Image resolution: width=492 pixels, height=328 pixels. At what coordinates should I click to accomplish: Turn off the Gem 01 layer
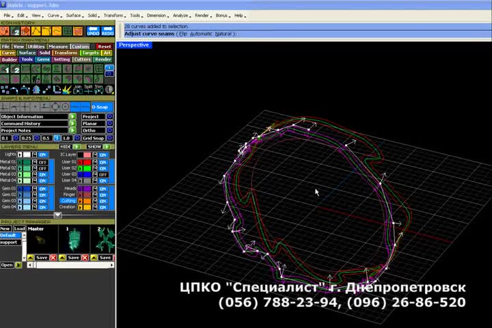[x=42, y=188]
